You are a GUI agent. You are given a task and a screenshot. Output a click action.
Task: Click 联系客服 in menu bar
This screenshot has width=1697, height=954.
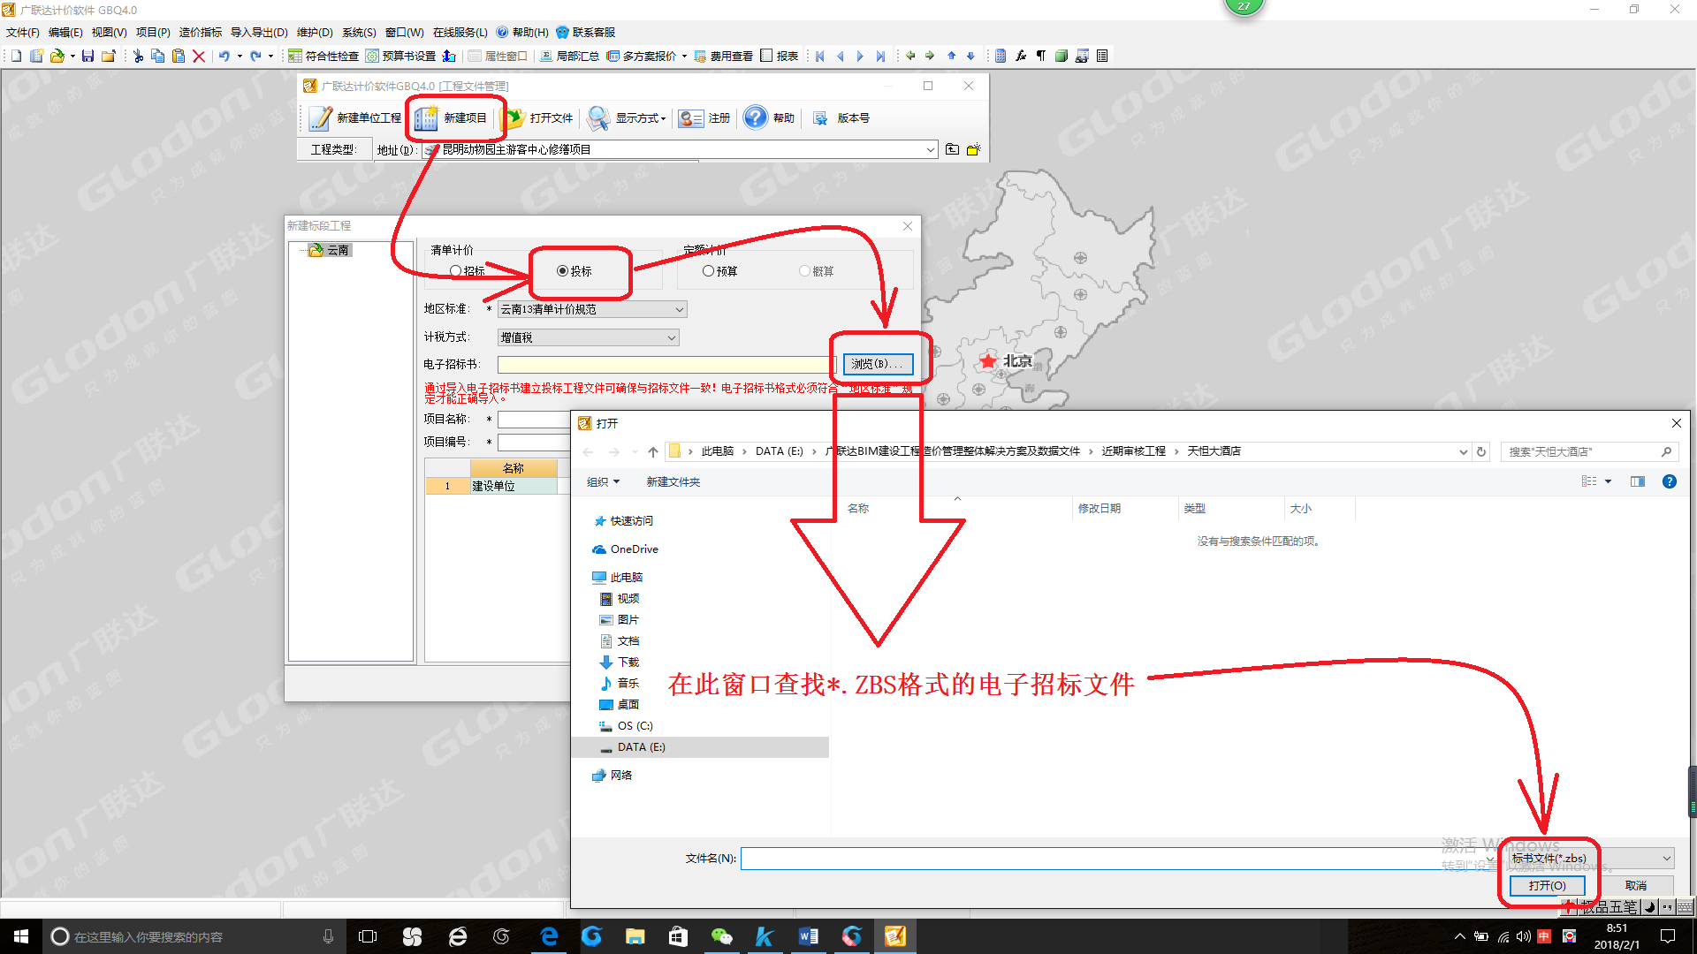585,32
